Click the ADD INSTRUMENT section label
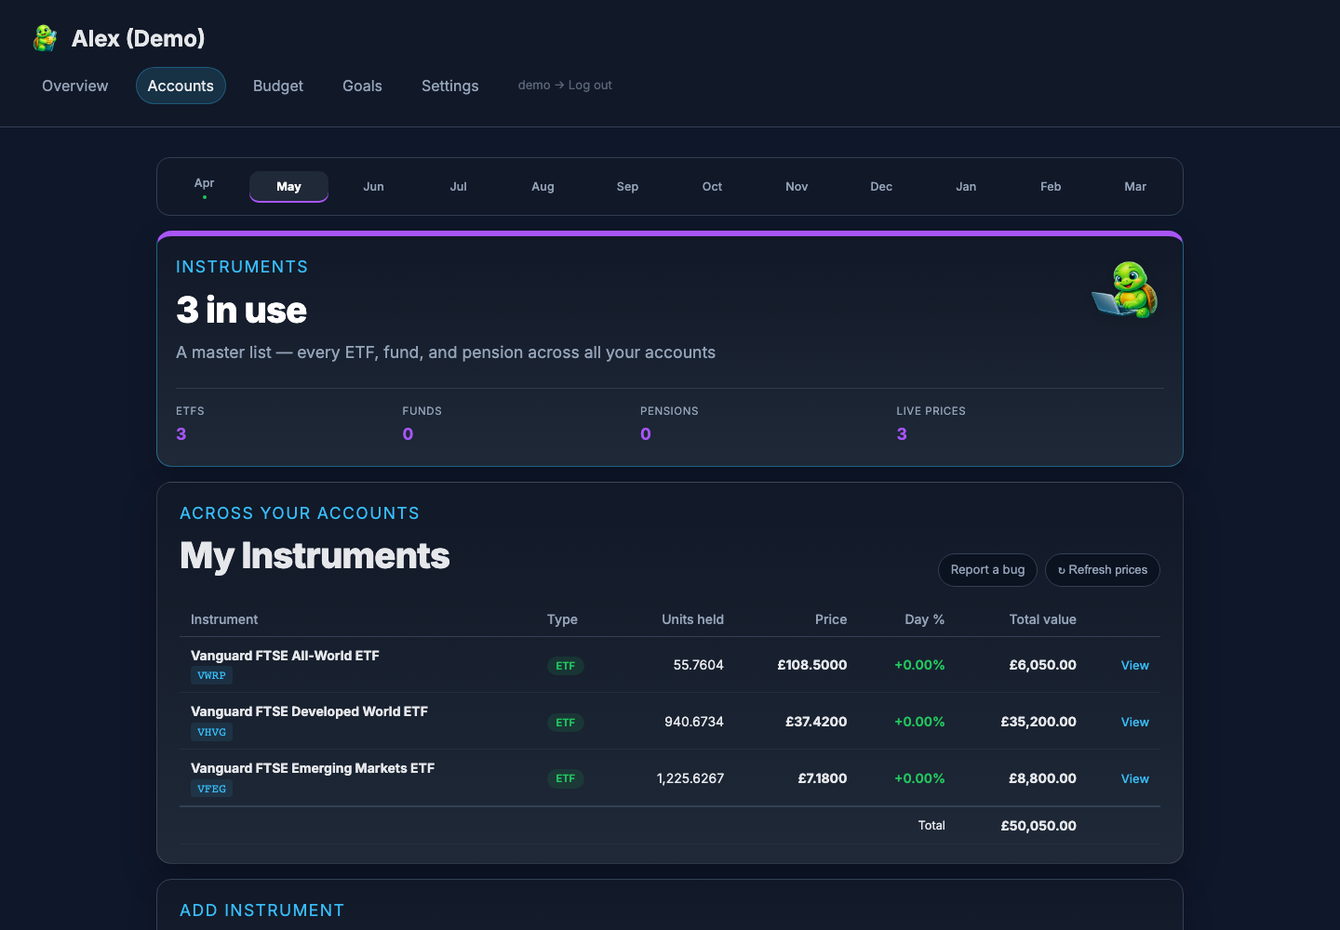The height and width of the screenshot is (930, 1340). 262,910
